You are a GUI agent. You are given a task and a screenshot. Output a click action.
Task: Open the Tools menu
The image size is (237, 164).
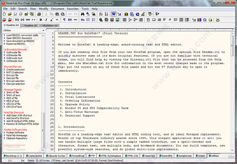[85, 9]
